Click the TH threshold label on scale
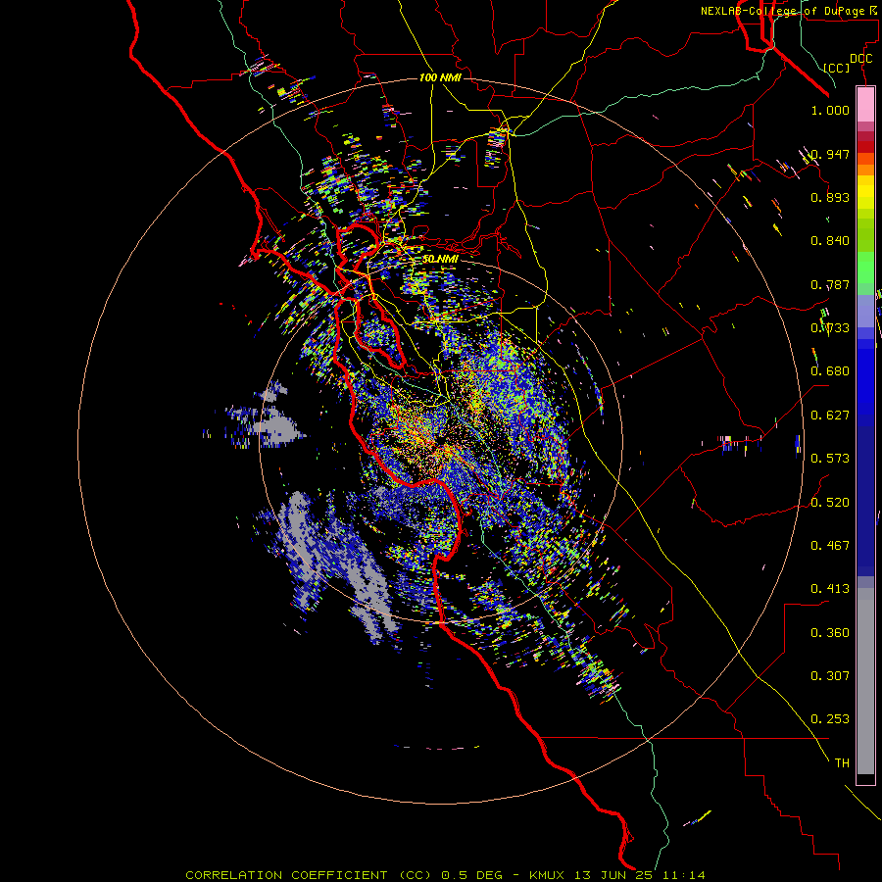Screen dimensions: 882x882 click(x=842, y=763)
